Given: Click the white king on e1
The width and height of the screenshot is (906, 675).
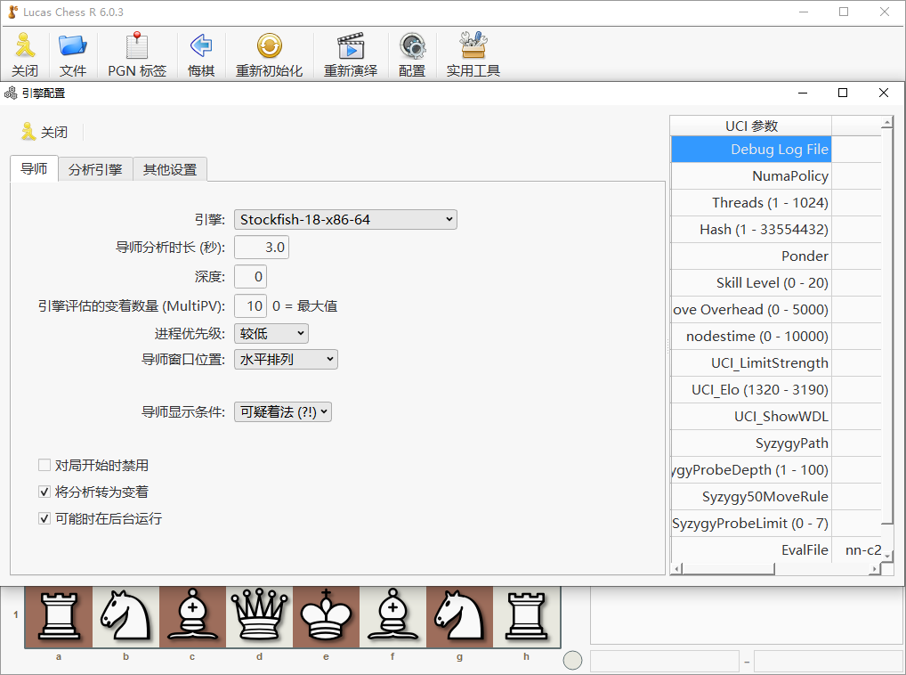Looking at the screenshot, I should pos(326,616).
